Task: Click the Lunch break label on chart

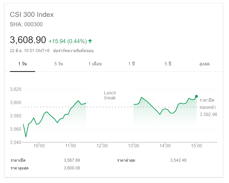Action: pos(110,95)
